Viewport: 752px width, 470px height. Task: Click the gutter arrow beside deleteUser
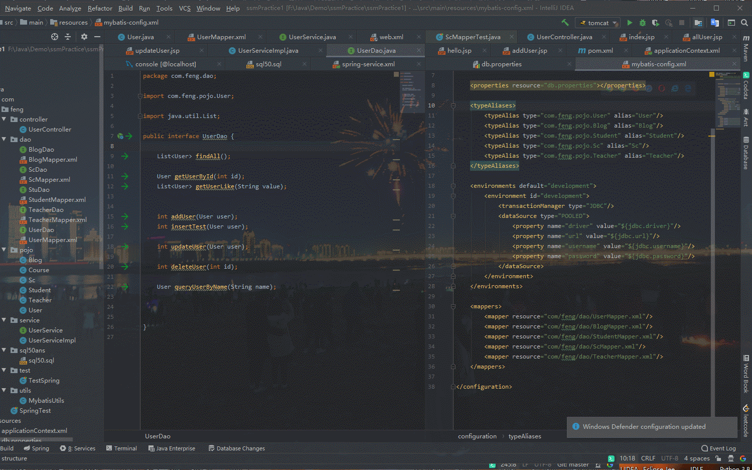124,267
